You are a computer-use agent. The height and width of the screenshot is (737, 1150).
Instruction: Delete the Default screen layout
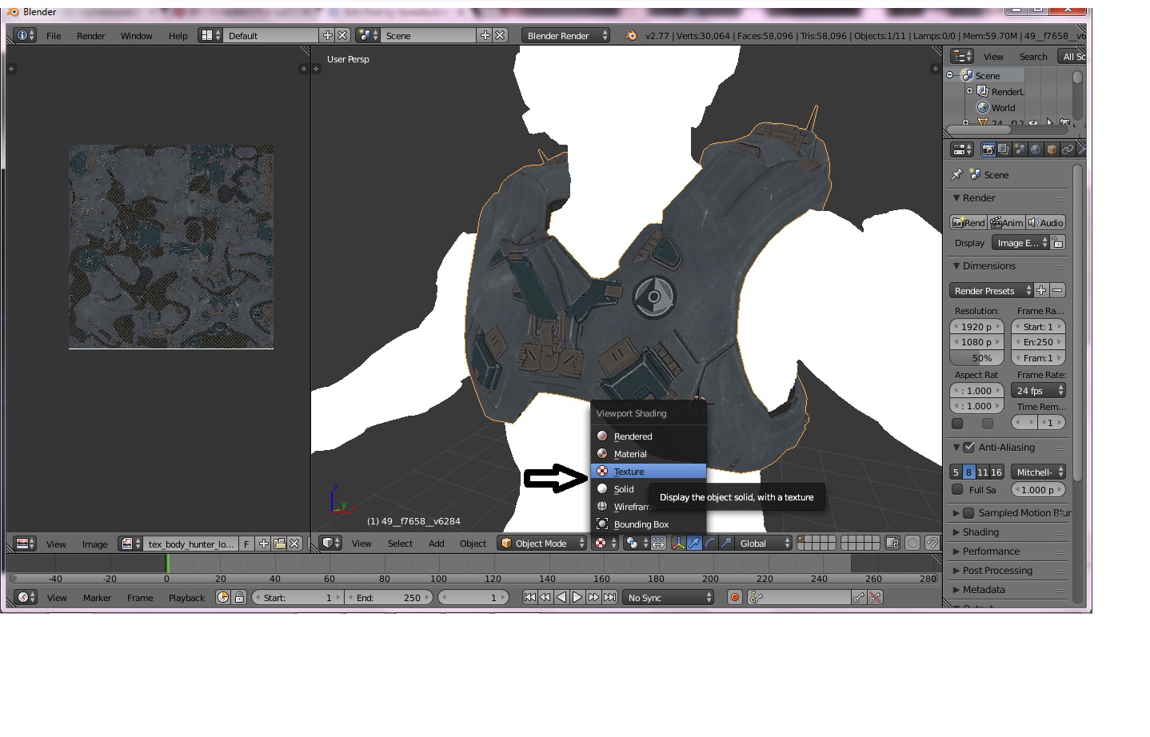[x=342, y=35]
